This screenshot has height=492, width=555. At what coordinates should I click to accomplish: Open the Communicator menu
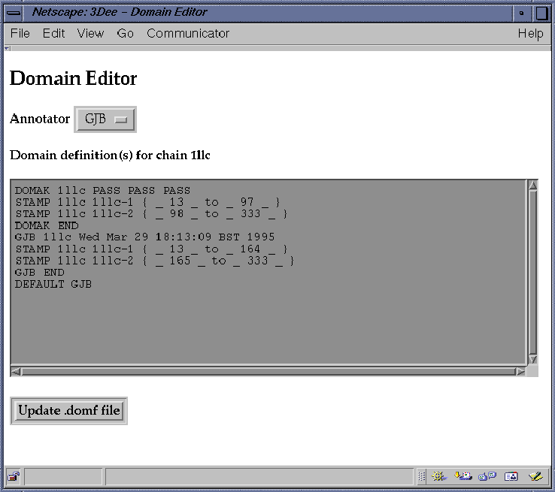(x=188, y=33)
